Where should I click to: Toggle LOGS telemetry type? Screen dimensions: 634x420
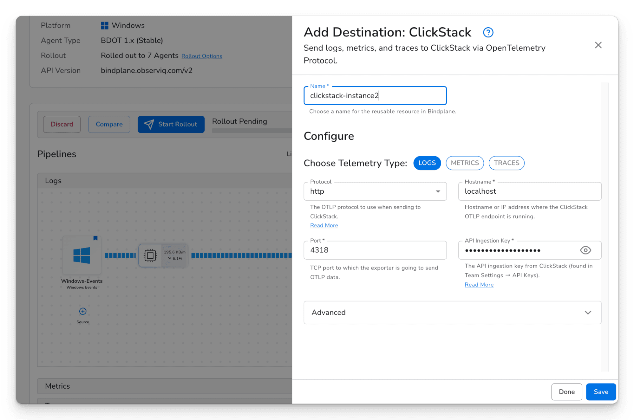click(x=427, y=163)
